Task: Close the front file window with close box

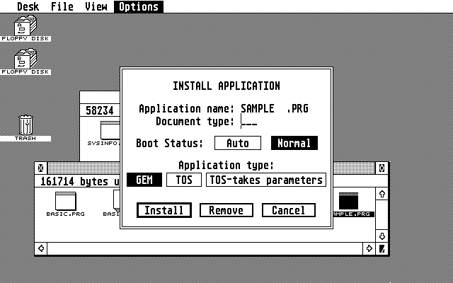Action: 41,168
